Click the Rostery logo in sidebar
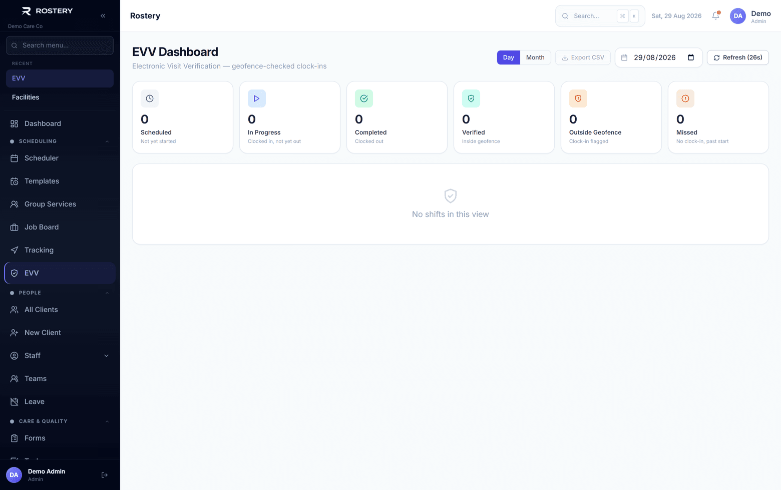 pyautogui.click(x=48, y=11)
